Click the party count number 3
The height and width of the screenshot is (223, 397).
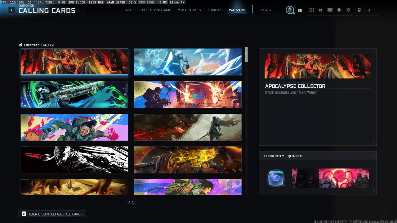pos(368,10)
